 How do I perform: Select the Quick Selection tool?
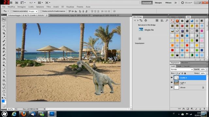pos(4,30)
